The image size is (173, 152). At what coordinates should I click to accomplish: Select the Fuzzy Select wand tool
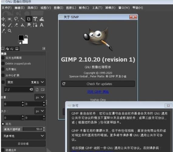point(22,19)
